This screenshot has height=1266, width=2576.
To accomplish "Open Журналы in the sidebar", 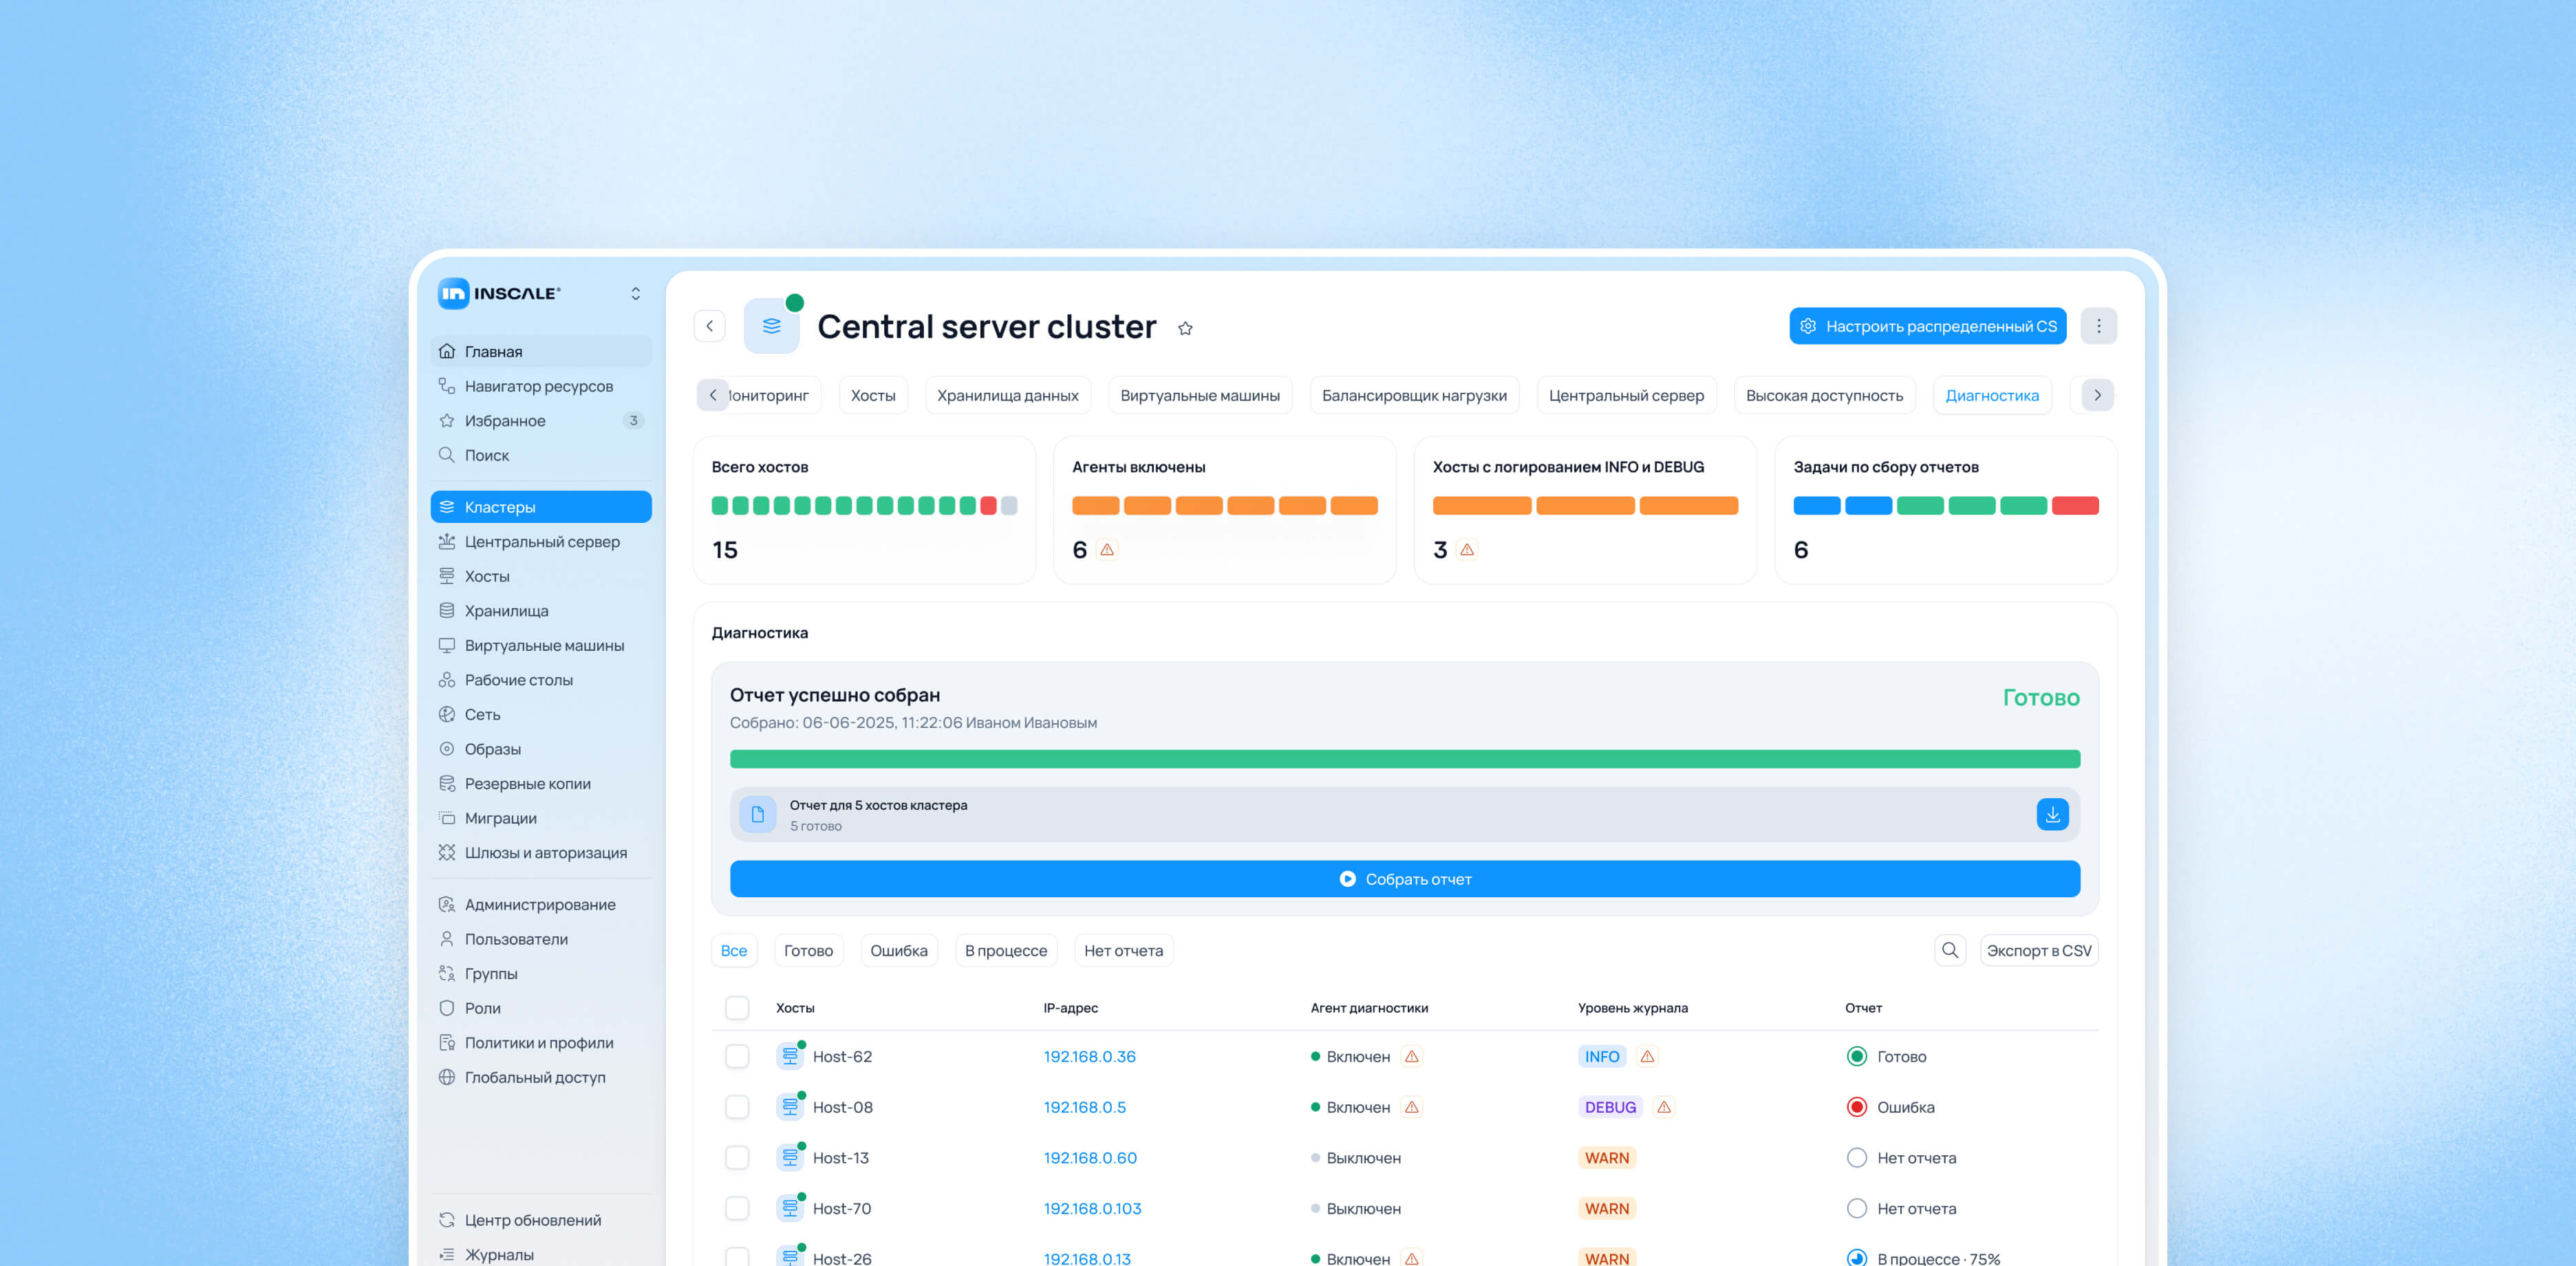I will pyautogui.click(x=498, y=1254).
